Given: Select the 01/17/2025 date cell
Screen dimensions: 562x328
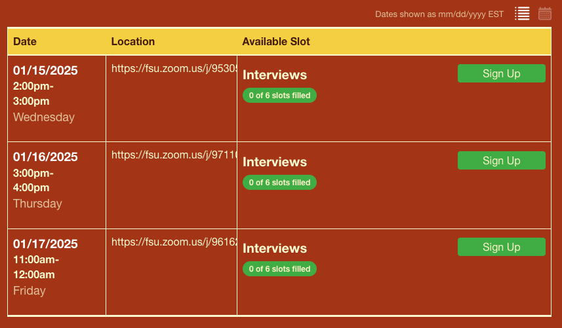Looking at the screenshot, I should point(45,244).
